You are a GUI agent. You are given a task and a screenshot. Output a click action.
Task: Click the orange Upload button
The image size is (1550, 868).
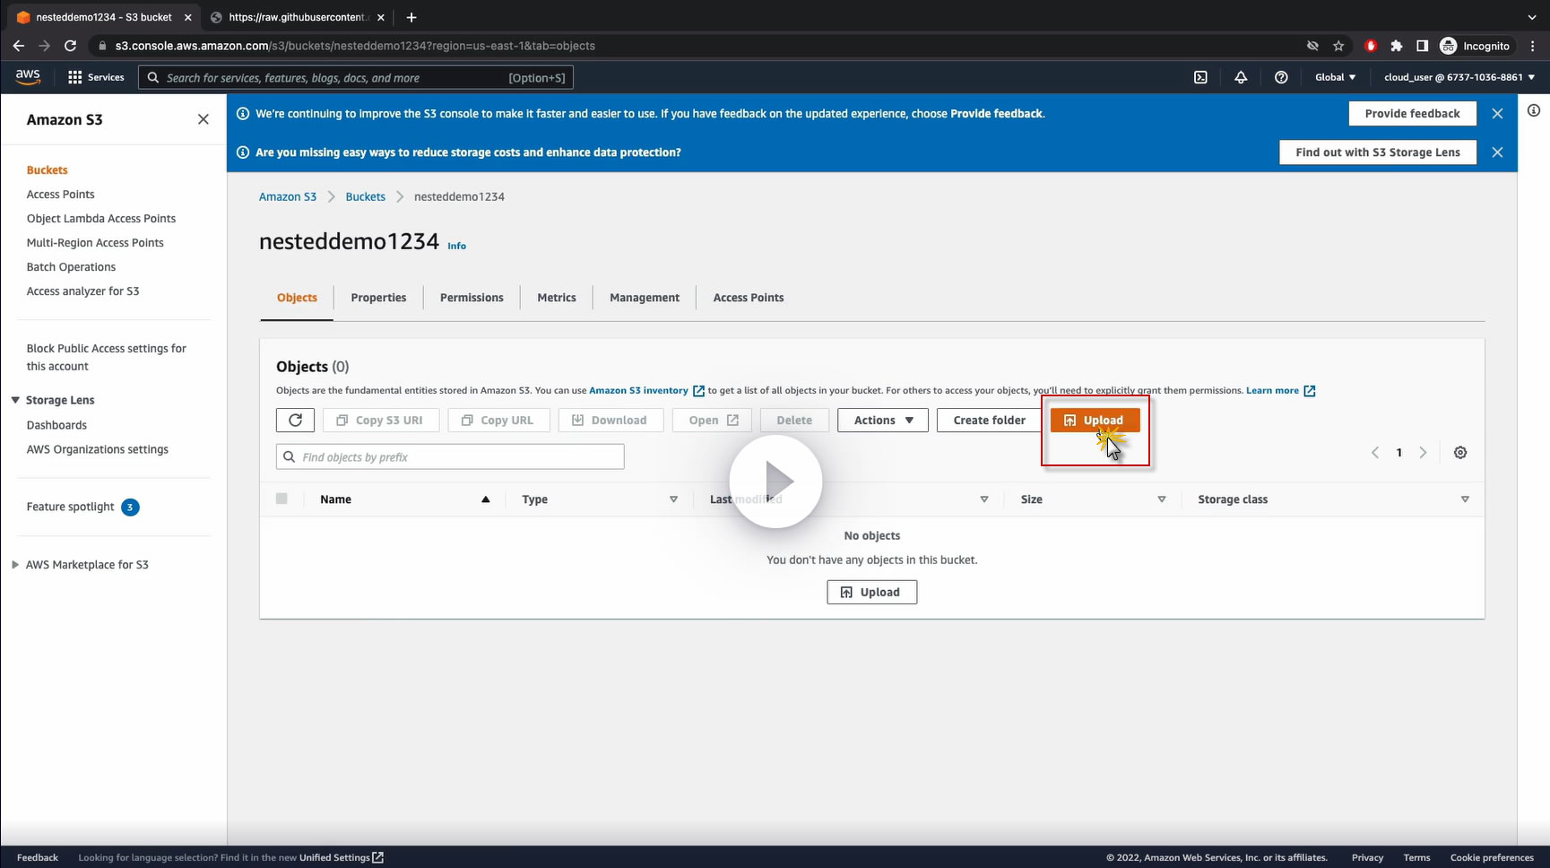(1095, 420)
